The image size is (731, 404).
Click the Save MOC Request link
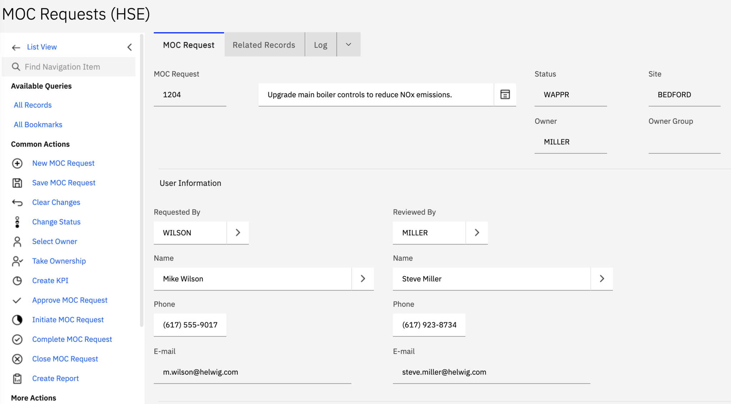click(x=64, y=183)
